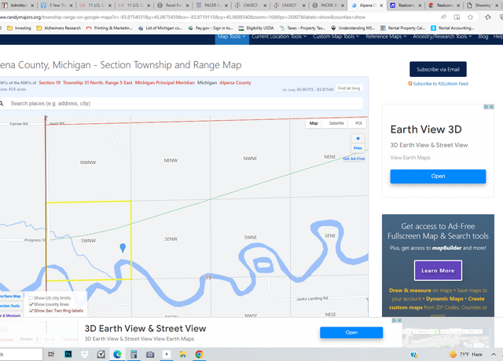This screenshot has width=503, height=361.
Task: Show hidden system tray icons
Action: click(494, 354)
